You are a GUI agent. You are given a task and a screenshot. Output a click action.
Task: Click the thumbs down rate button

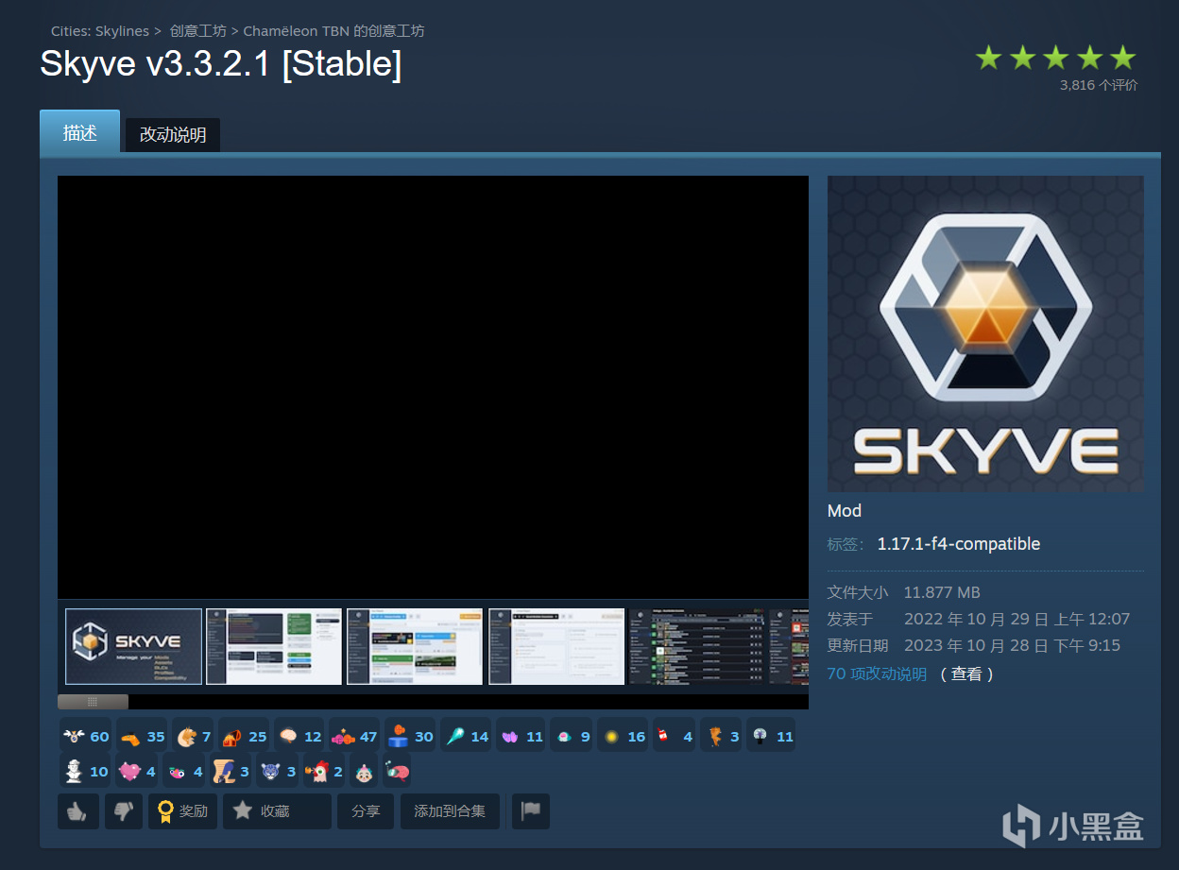[x=124, y=811]
